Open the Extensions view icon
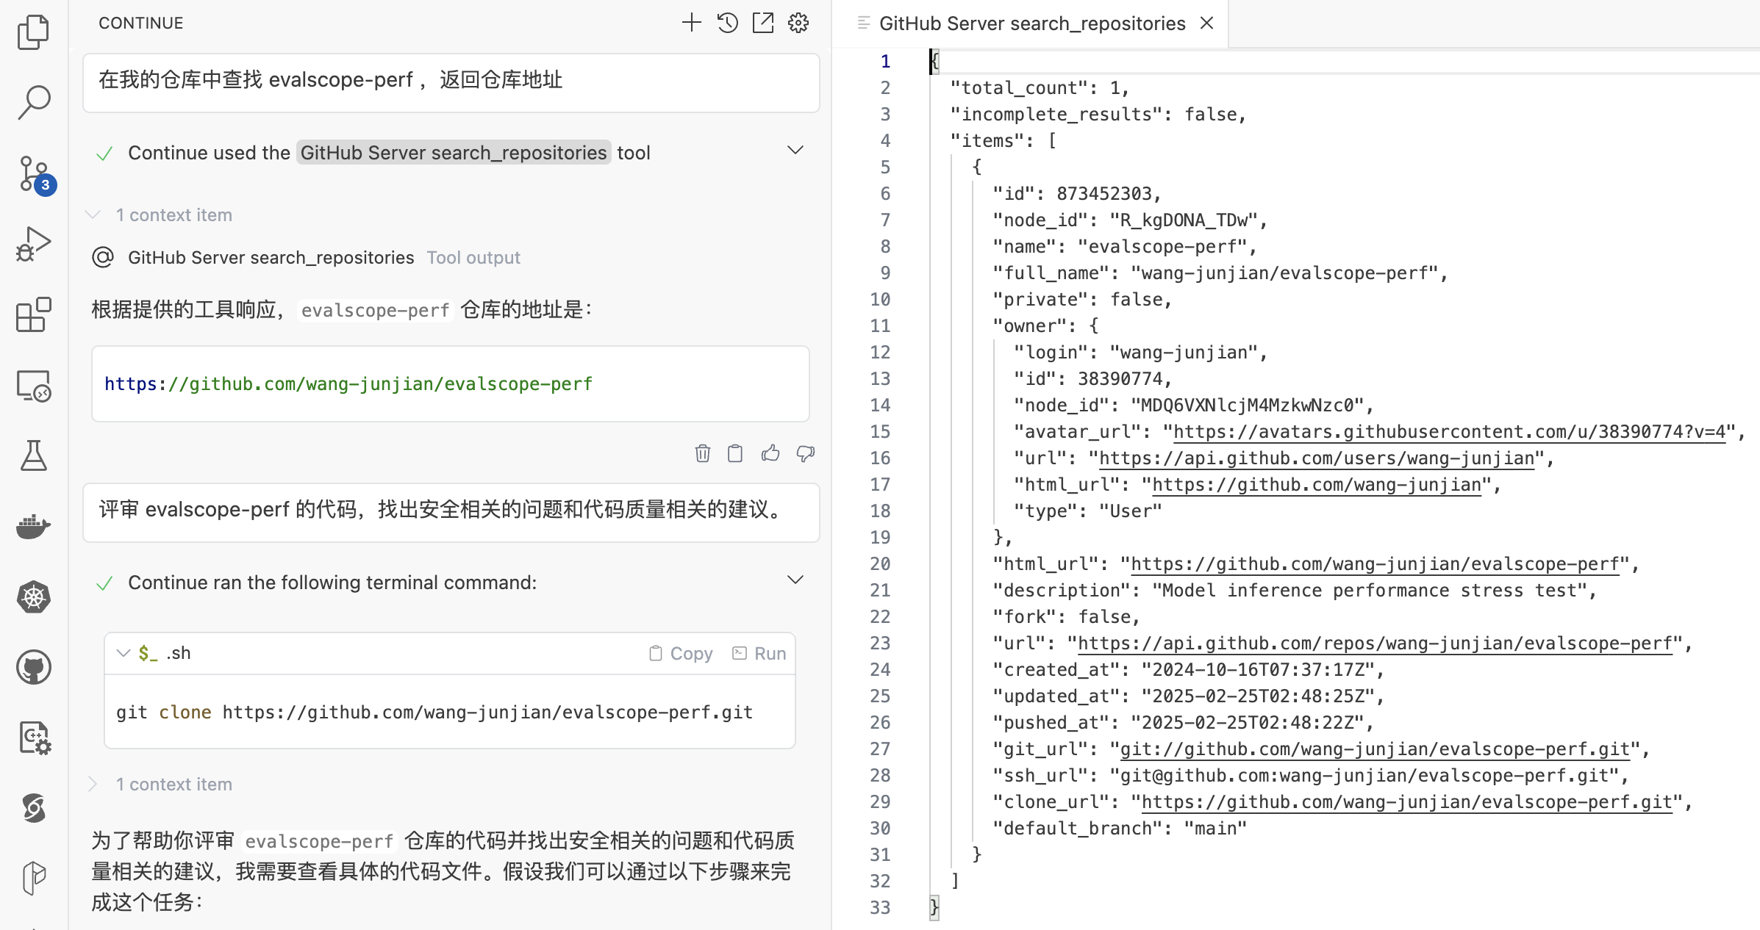 33,314
